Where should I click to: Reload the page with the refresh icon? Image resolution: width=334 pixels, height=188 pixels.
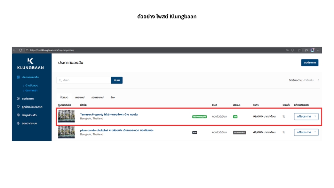tap(21, 50)
